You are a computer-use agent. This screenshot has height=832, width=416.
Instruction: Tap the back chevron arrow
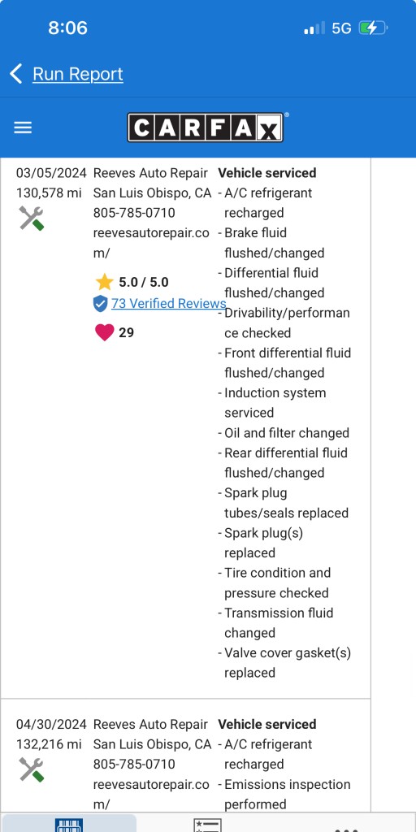click(x=16, y=74)
